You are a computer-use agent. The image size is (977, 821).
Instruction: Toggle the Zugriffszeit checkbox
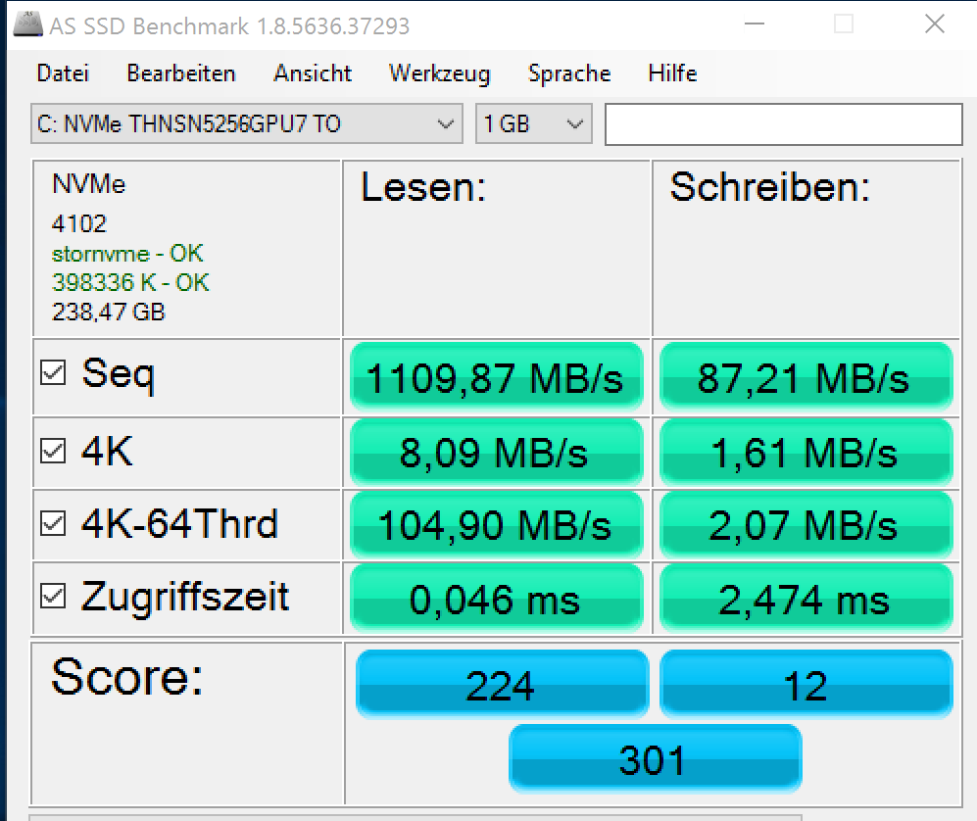(53, 596)
